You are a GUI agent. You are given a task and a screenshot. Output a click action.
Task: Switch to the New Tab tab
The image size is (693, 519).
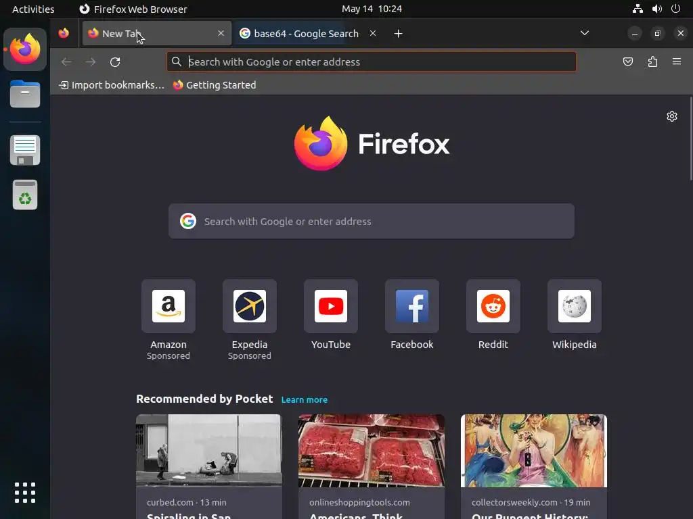coord(157,33)
